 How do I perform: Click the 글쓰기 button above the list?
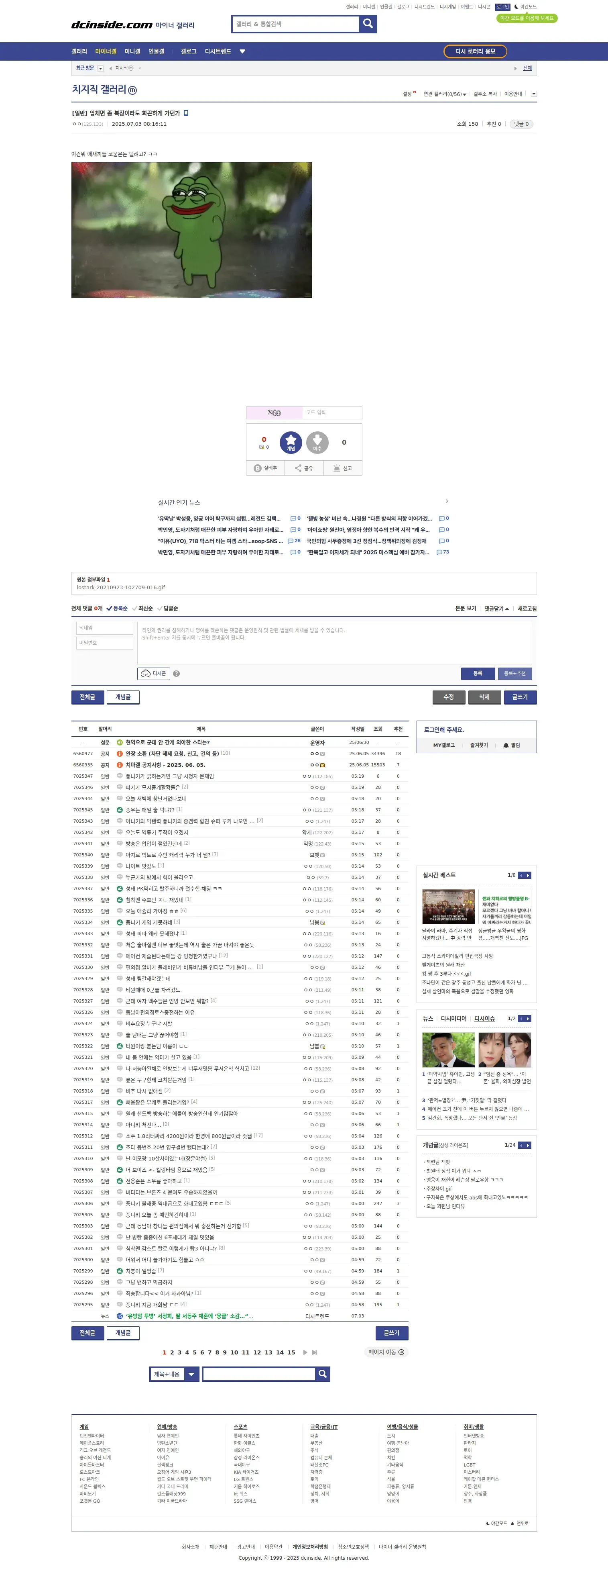click(x=520, y=697)
